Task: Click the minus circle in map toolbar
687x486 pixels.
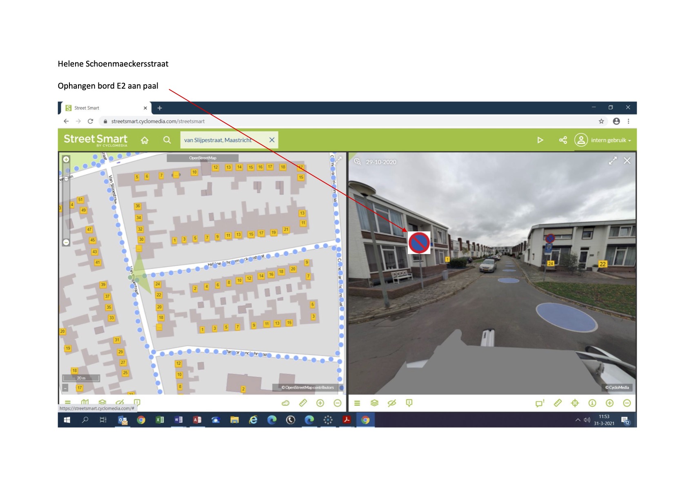Action: [338, 403]
